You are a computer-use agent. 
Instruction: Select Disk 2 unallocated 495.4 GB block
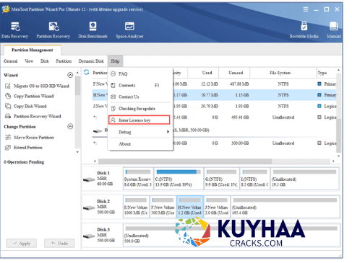tap(285, 207)
